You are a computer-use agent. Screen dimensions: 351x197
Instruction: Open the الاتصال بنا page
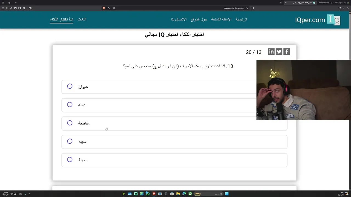179,19
